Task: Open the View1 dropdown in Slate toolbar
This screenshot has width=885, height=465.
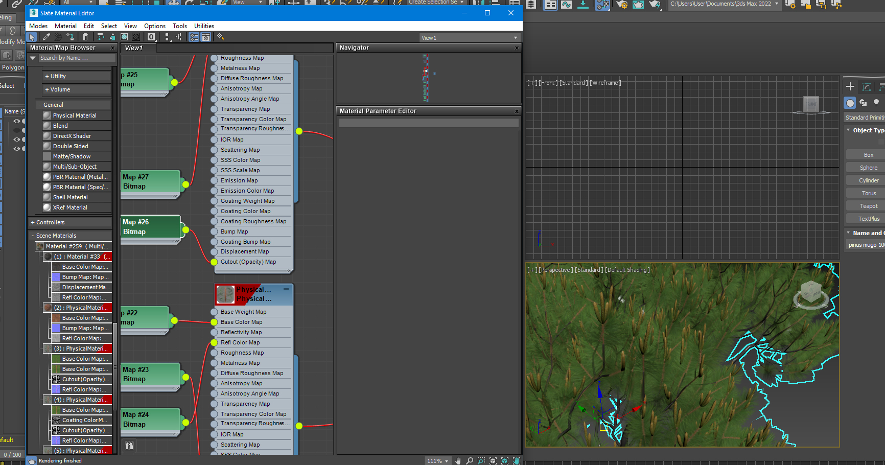Action: (x=469, y=38)
